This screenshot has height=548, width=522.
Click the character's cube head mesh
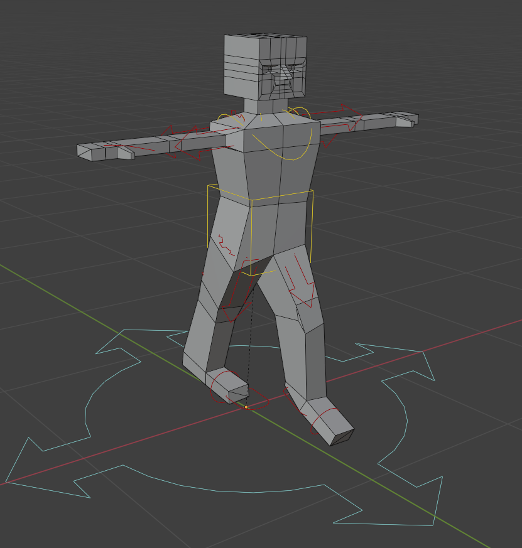[264, 67]
